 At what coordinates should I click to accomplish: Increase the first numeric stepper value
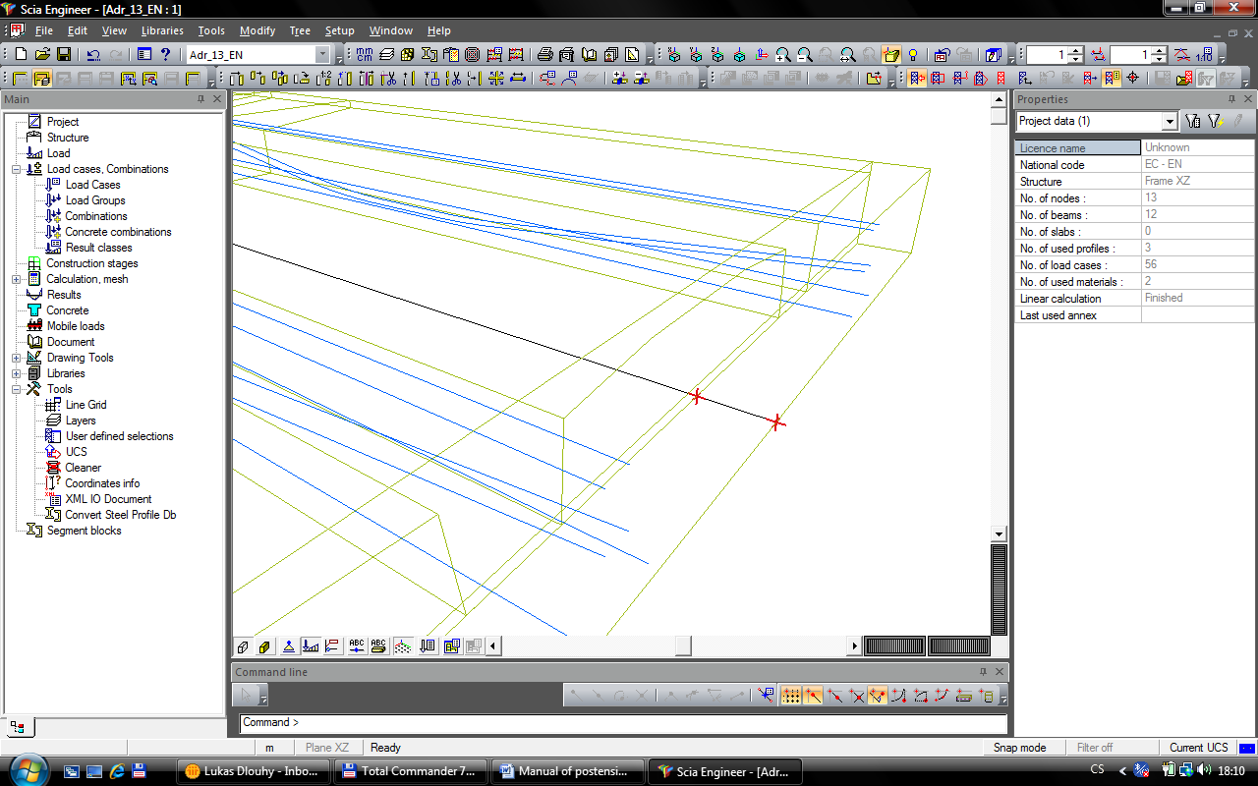click(1075, 50)
